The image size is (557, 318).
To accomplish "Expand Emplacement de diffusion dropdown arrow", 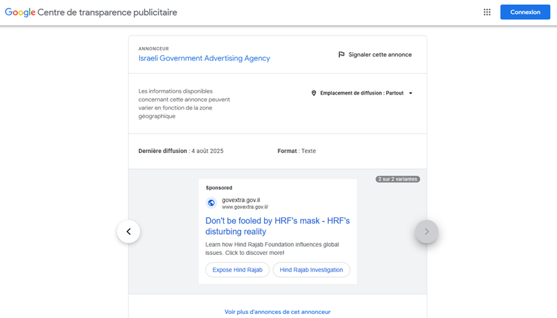I will point(411,93).
